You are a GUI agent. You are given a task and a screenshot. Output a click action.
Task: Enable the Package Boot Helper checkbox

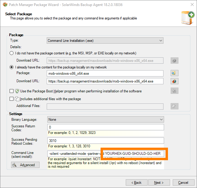click(x=12, y=91)
